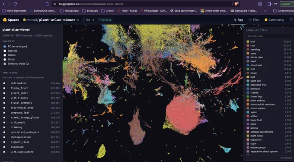Switch to the App tab
This screenshot has height=162, width=294.
point(238,20)
